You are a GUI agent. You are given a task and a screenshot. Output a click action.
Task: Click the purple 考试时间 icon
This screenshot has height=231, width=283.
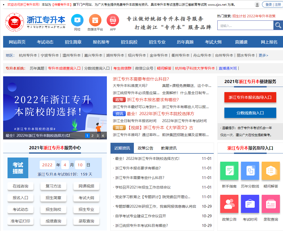pyautogui.click(x=250, y=204)
